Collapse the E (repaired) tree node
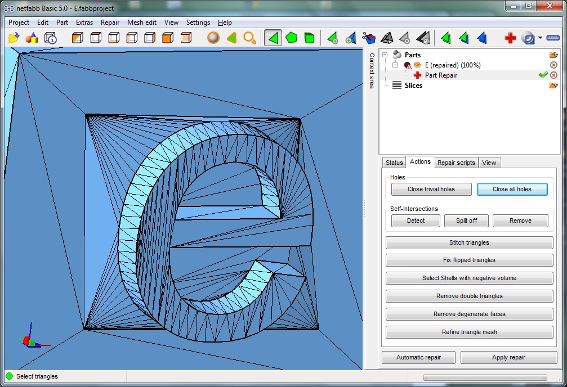Image resolution: width=567 pixels, height=387 pixels. [395, 65]
